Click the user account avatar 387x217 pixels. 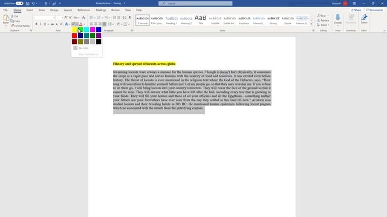(x=345, y=4)
